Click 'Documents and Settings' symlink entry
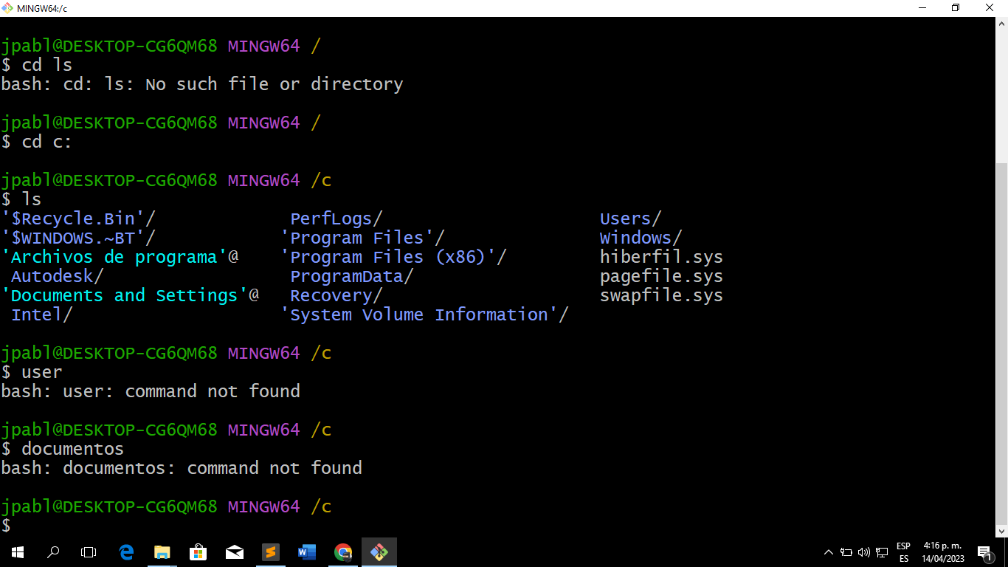Screen dimensions: 1008x567 pyautogui.click(x=130, y=295)
